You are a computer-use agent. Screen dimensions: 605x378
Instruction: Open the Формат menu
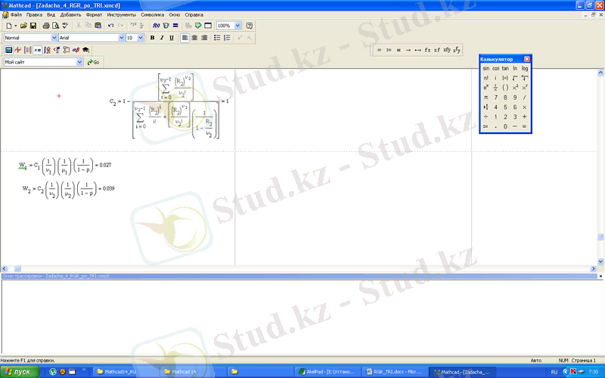(94, 14)
